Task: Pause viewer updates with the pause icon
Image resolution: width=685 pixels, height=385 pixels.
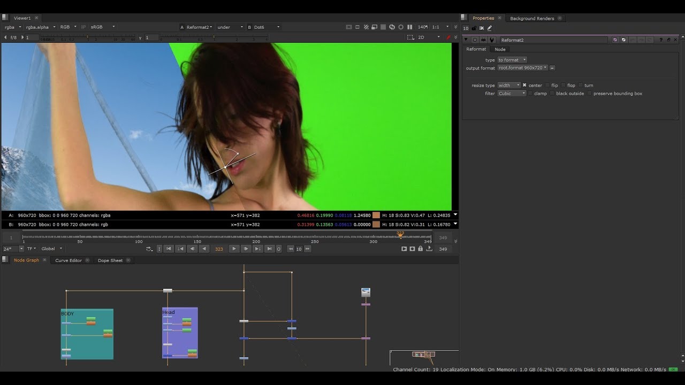Action: coord(409,27)
